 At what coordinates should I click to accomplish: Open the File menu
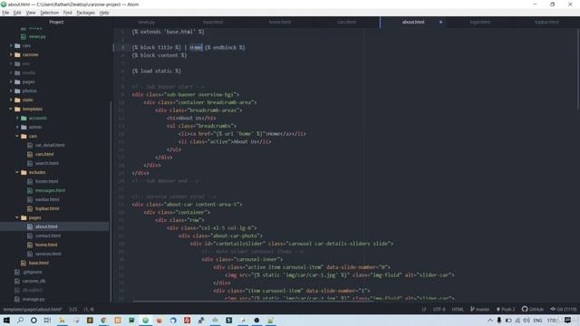pos(5,13)
